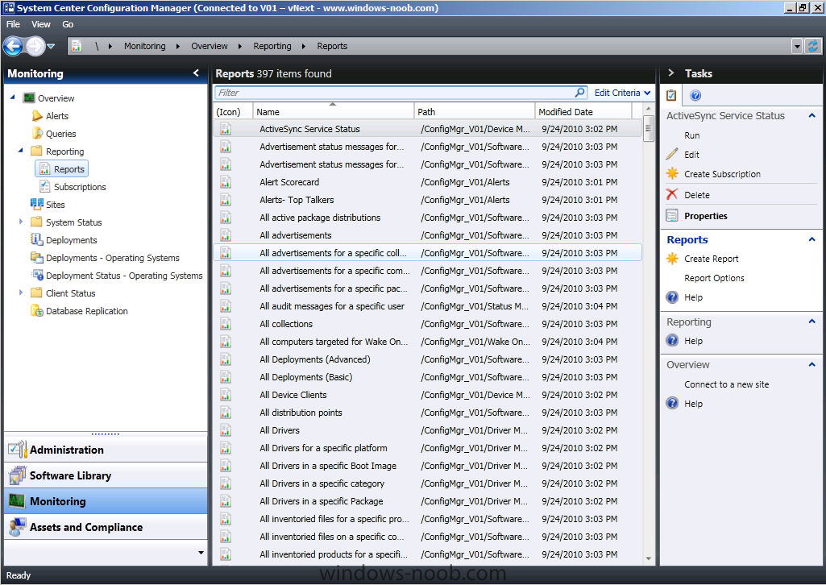Click in the Filter search box
826x585 pixels.
pos(395,93)
